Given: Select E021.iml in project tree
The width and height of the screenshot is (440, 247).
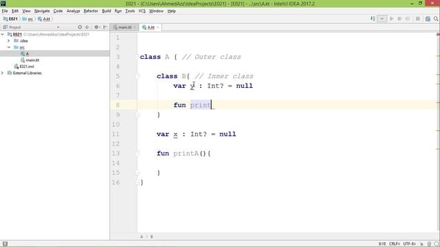Looking at the screenshot, I should pos(27,67).
